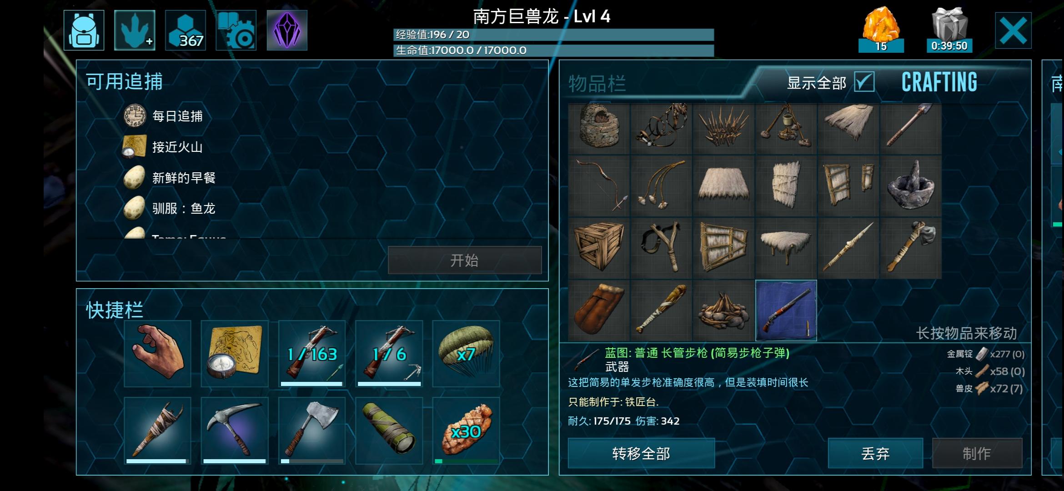This screenshot has height=491, width=1064.
Task: Select the rifle blueprint slot
Action: click(786, 310)
